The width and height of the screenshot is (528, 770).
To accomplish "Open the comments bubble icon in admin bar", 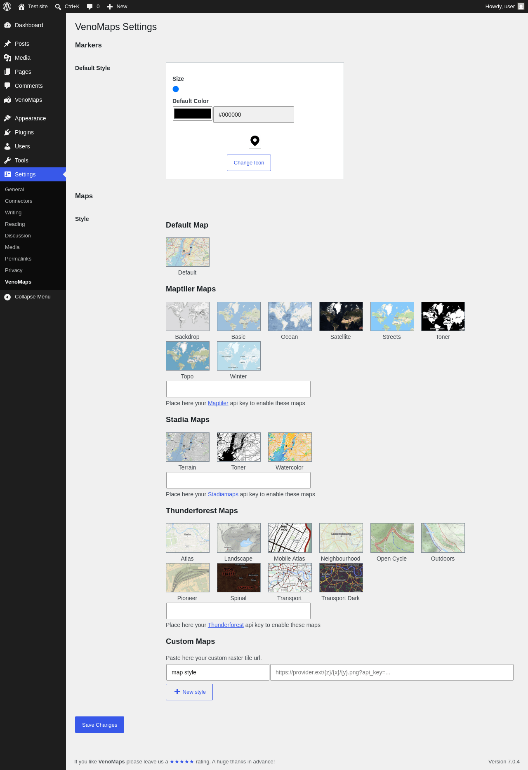I will click(90, 7).
